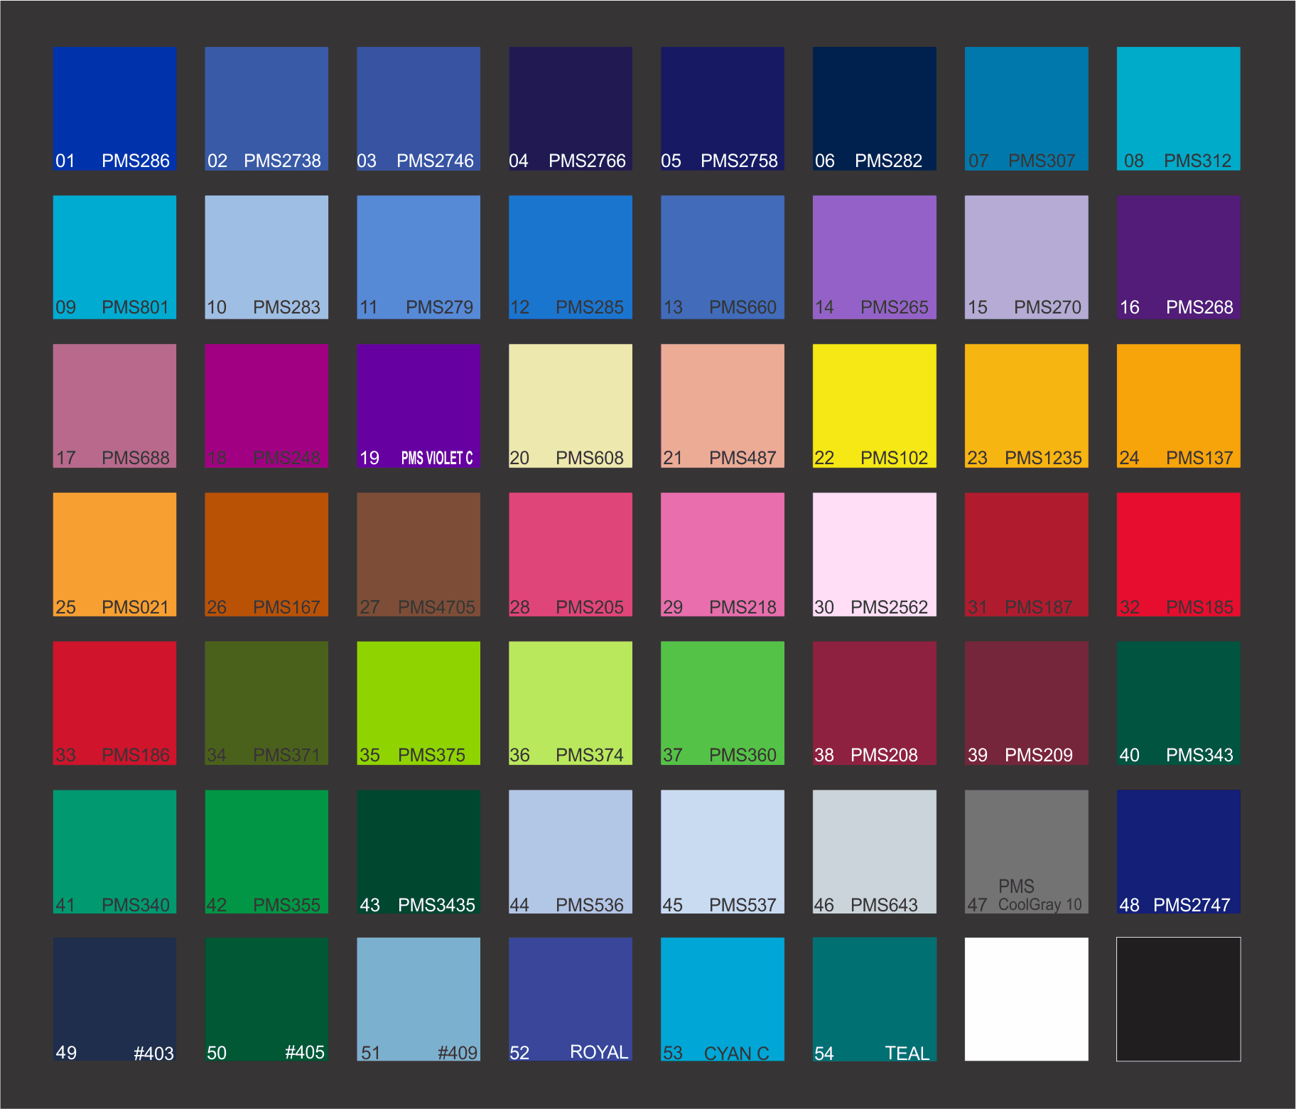1296x1109 pixels.
Task: Select the 52 ROYAL swatch
Action: [571, 1000]
